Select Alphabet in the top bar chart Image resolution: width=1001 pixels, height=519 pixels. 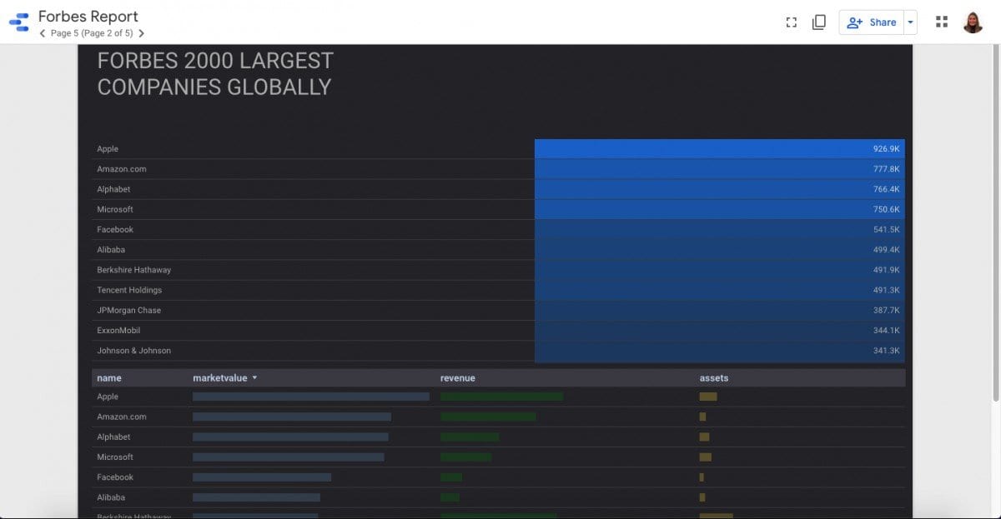point(113,189)
